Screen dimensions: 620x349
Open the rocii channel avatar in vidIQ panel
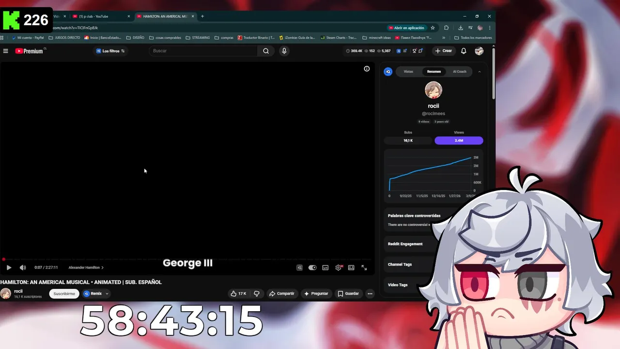click(434, 90)
